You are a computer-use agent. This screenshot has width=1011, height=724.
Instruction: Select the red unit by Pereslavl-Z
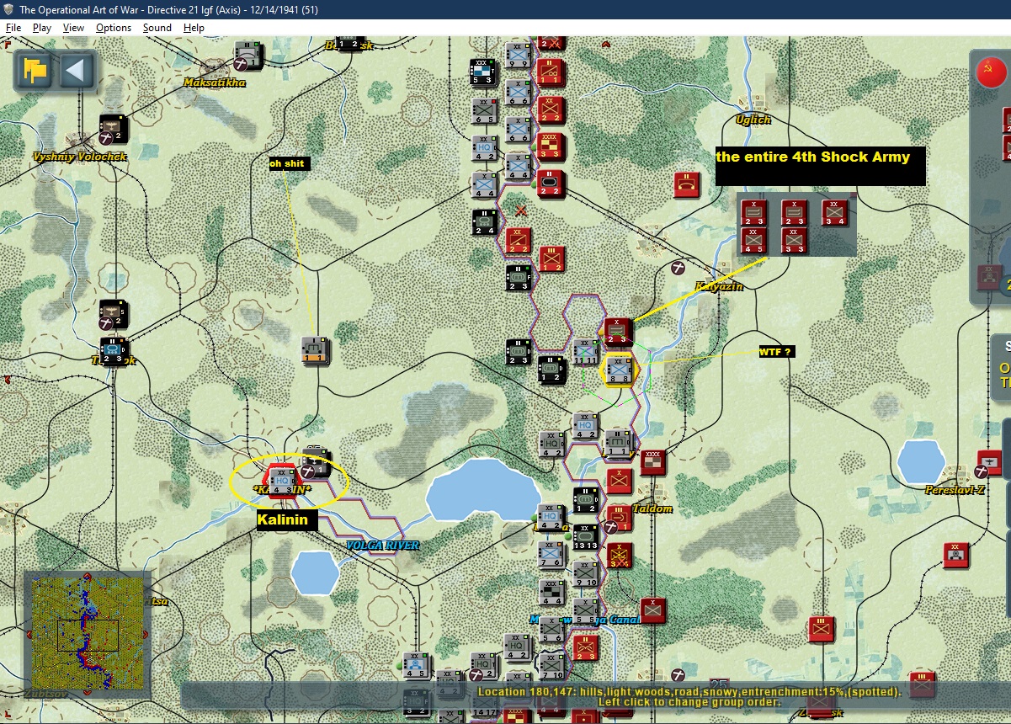990,462
